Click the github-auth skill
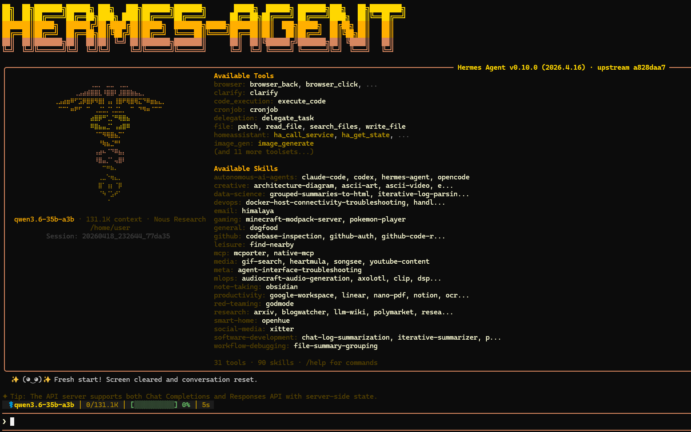691x432 pixels. (x=351, y=236)
